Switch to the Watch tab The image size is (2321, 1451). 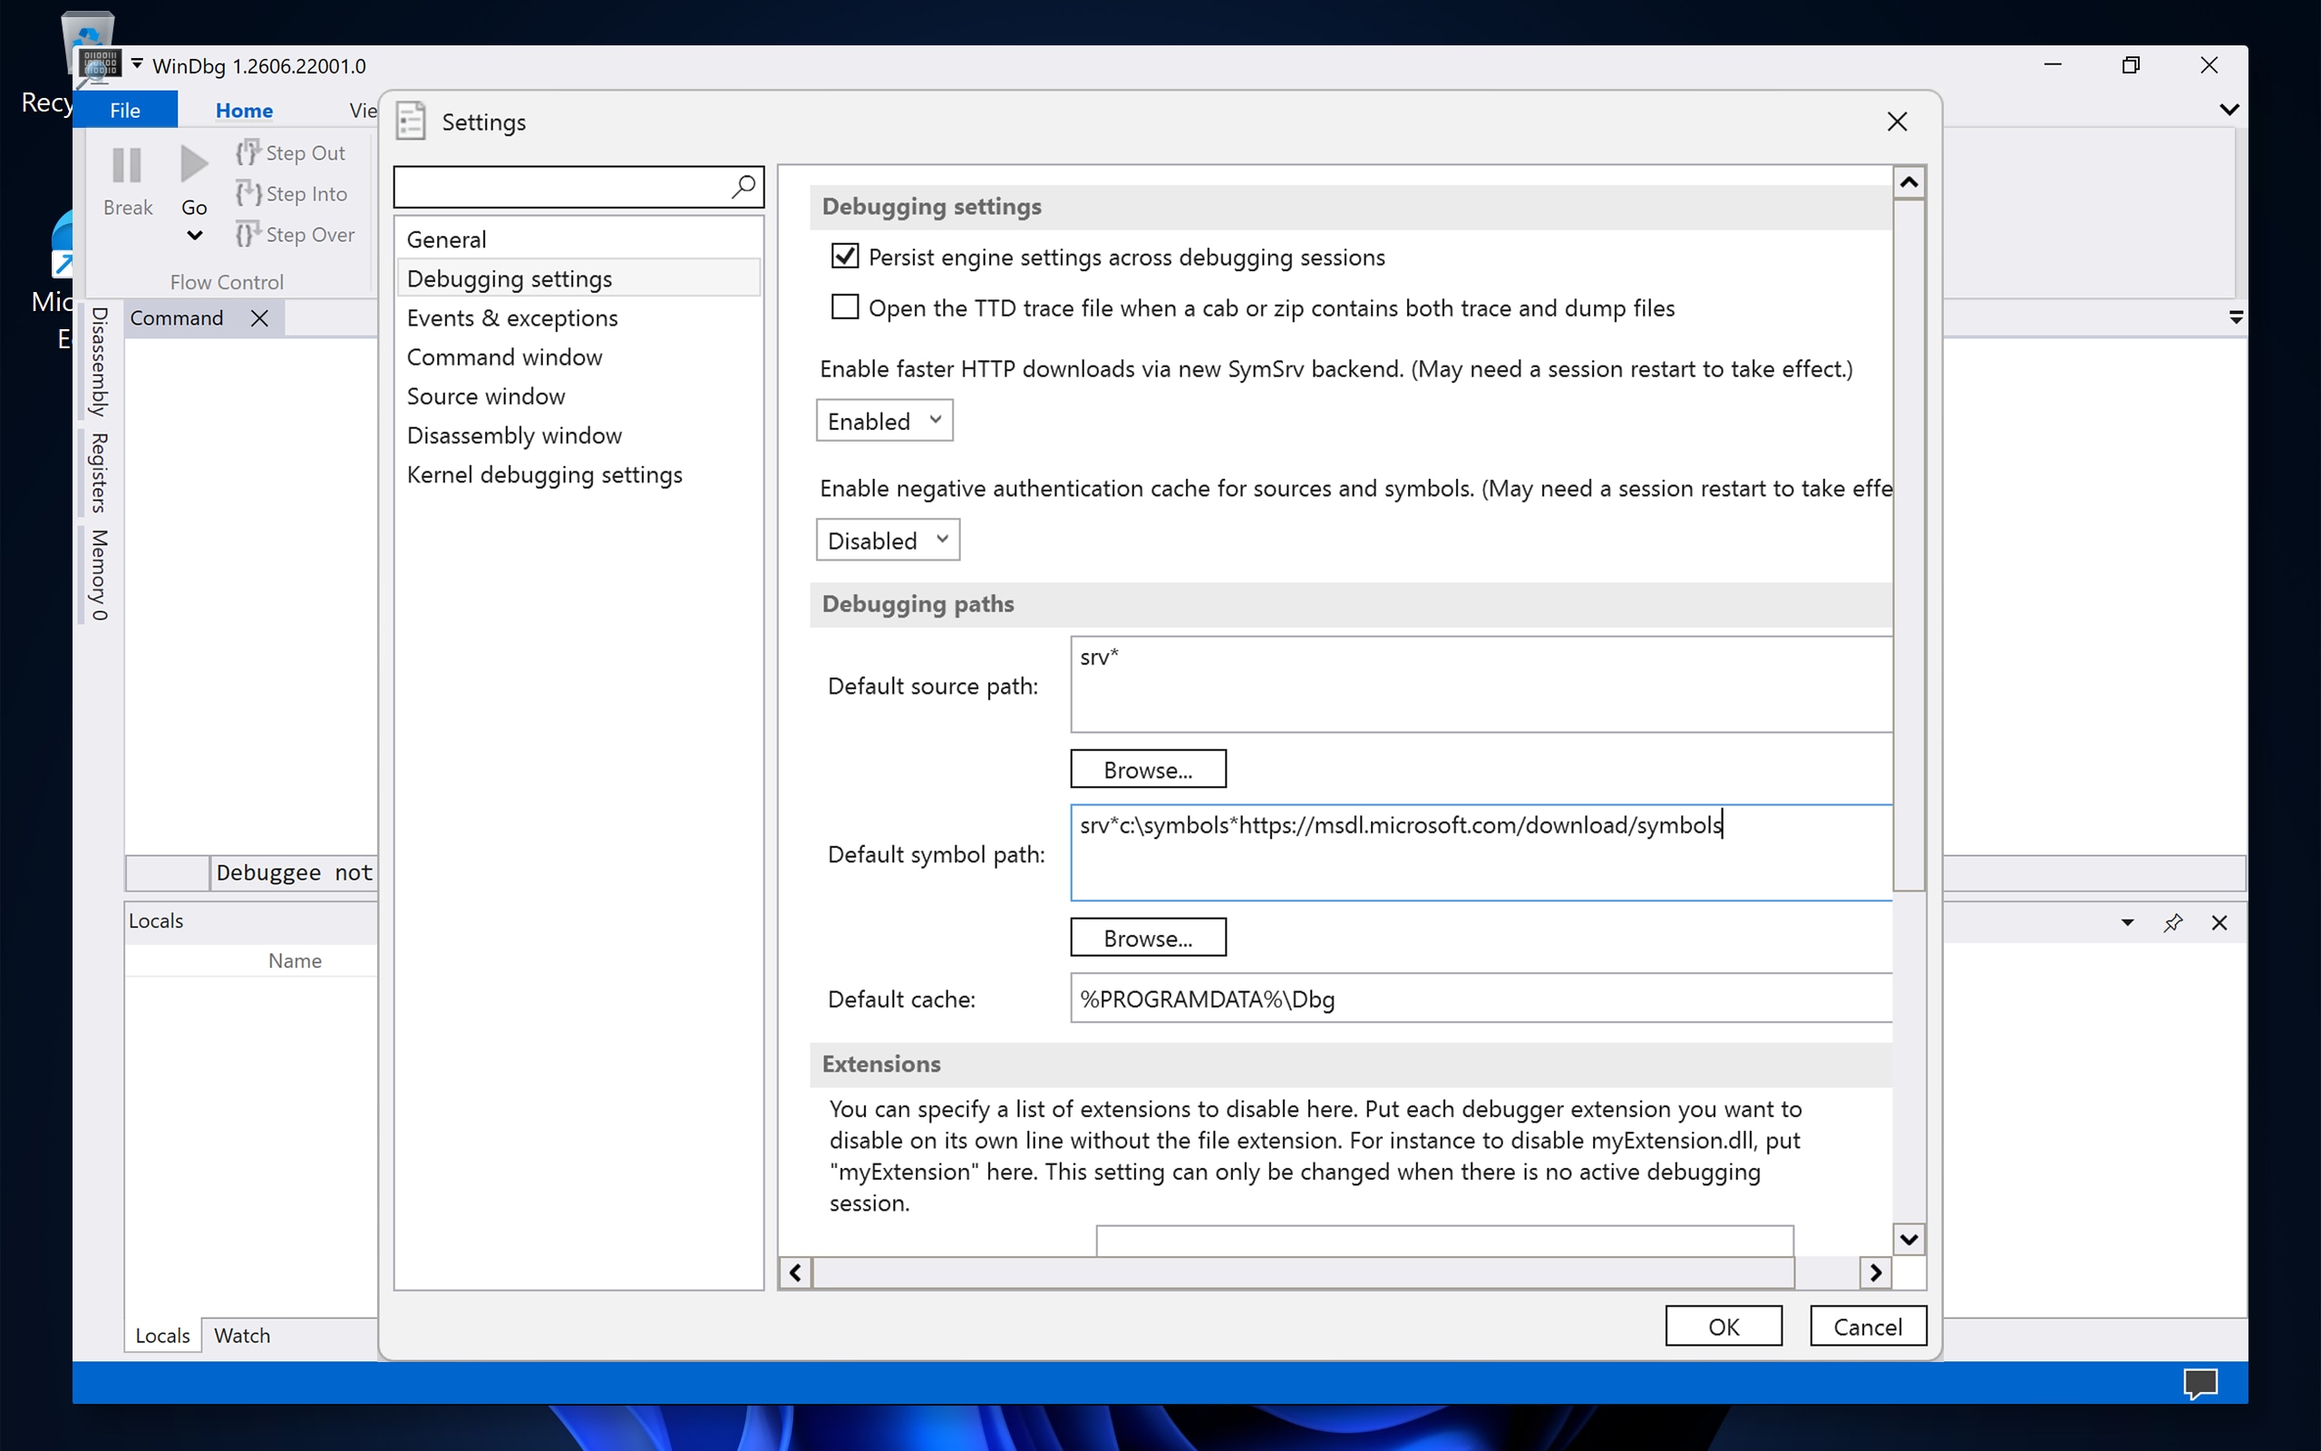click(242, 1335)
